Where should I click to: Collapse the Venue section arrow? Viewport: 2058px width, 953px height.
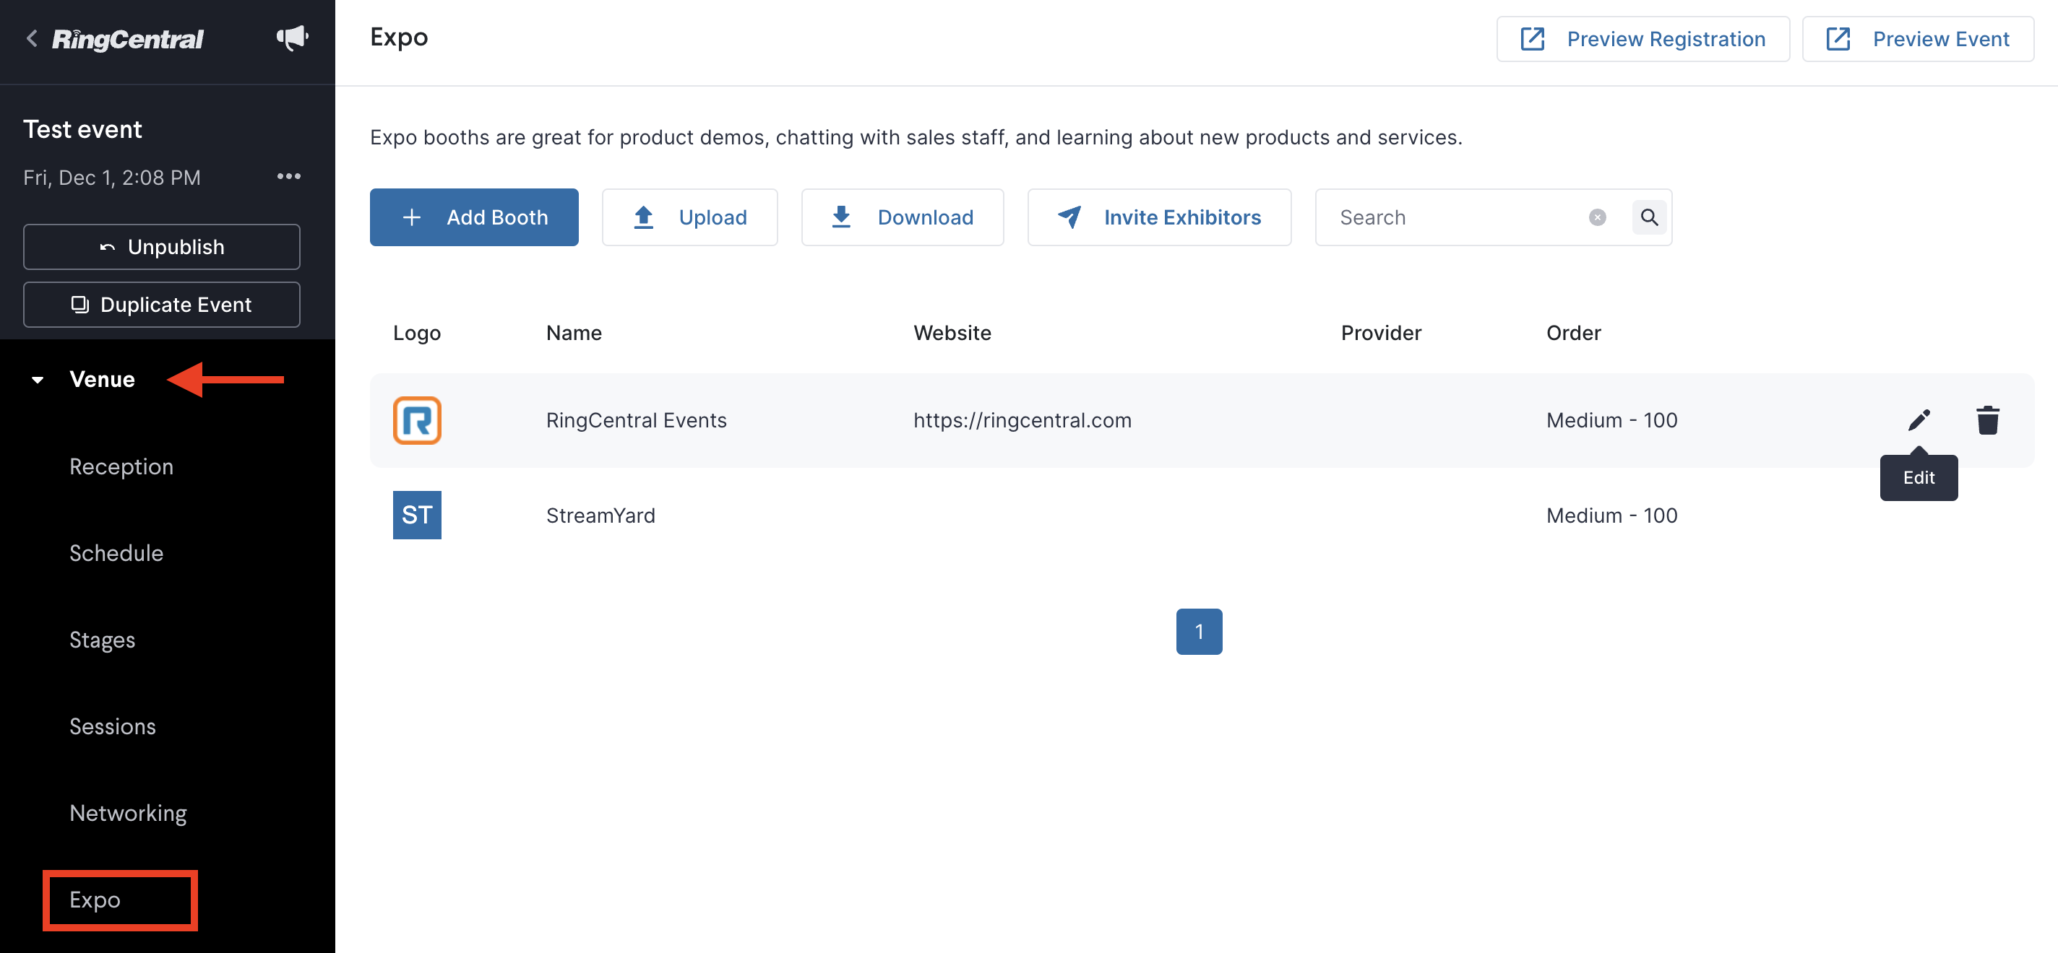(x=38, y=380)
